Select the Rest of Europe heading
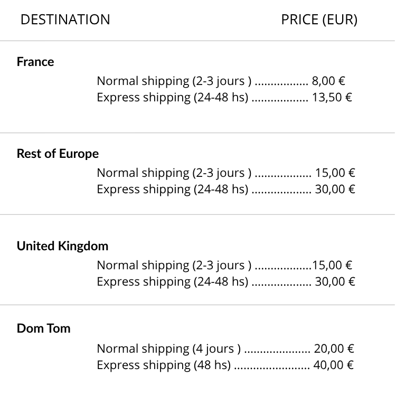Image resolution: width=396 pixels, height=396 pixels. point(58,154)
